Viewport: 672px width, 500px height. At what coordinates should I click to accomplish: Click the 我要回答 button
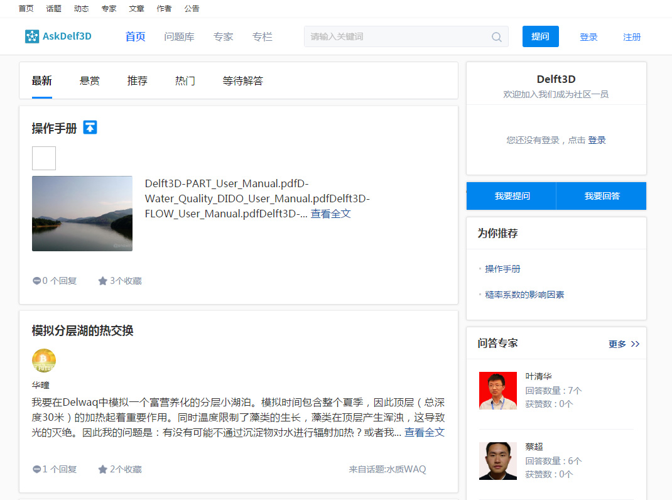coord(601,196)
